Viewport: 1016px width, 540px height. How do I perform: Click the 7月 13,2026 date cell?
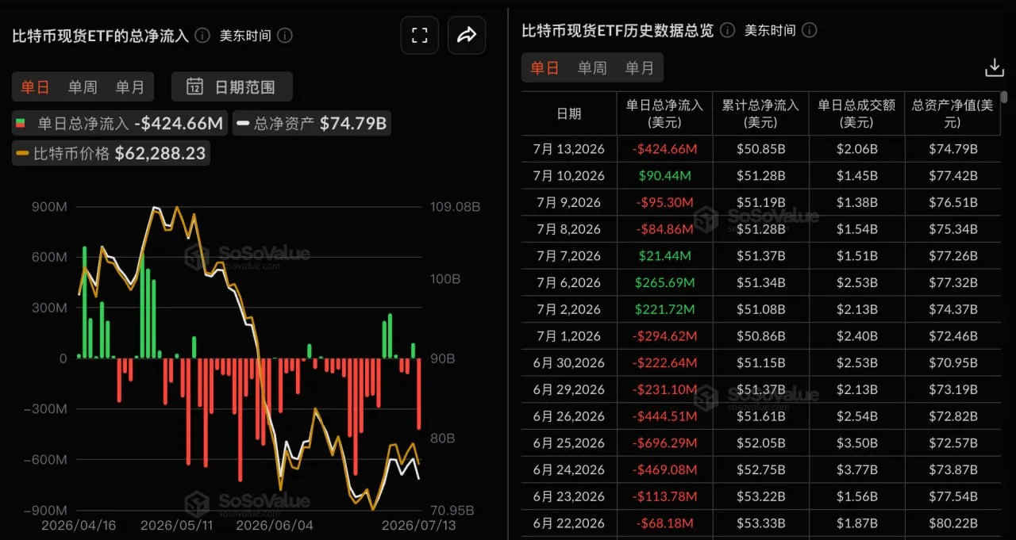(x=569, y=149)
